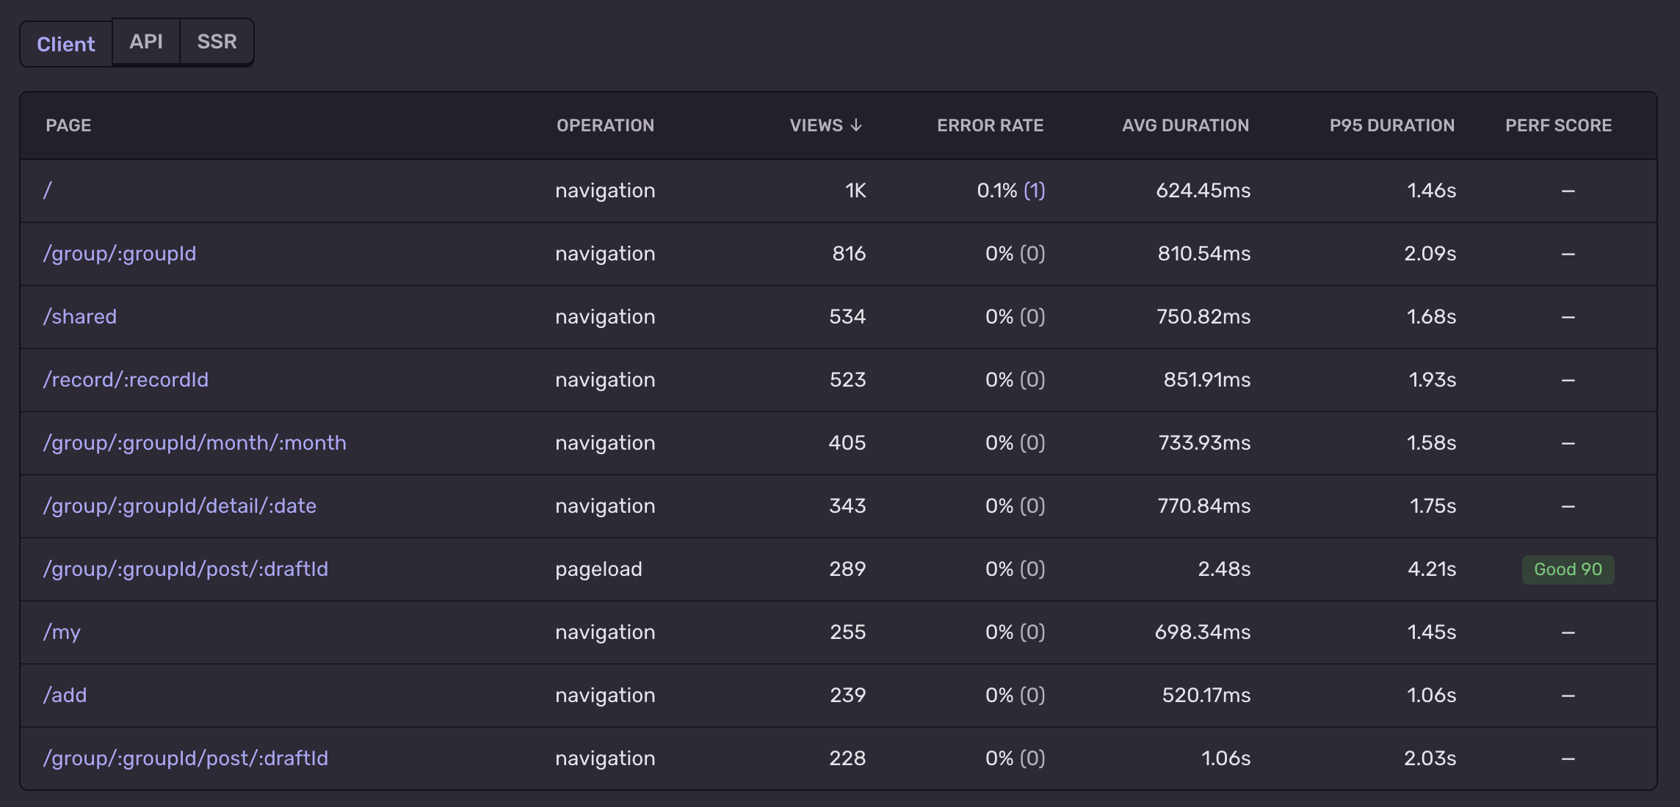Open the /group/:groupId/month/:month link
Viewport: 1680px width, 807px height.
coord(195,443)
